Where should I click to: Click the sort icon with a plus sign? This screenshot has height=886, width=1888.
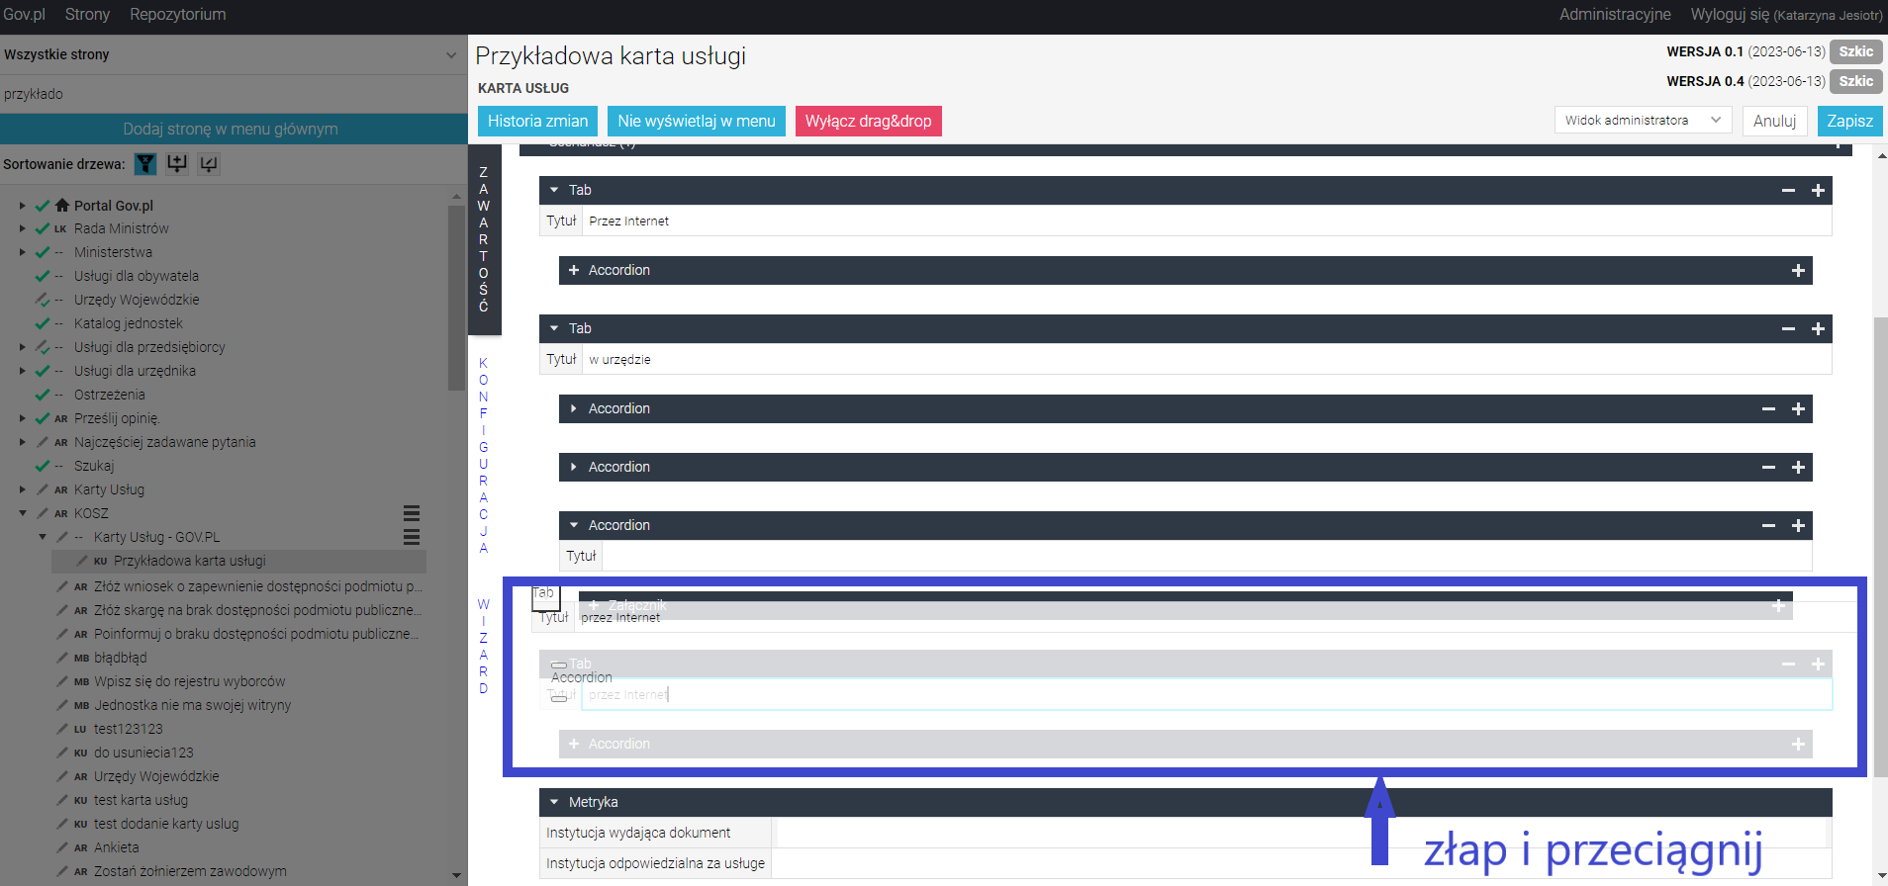pos(177,164)
